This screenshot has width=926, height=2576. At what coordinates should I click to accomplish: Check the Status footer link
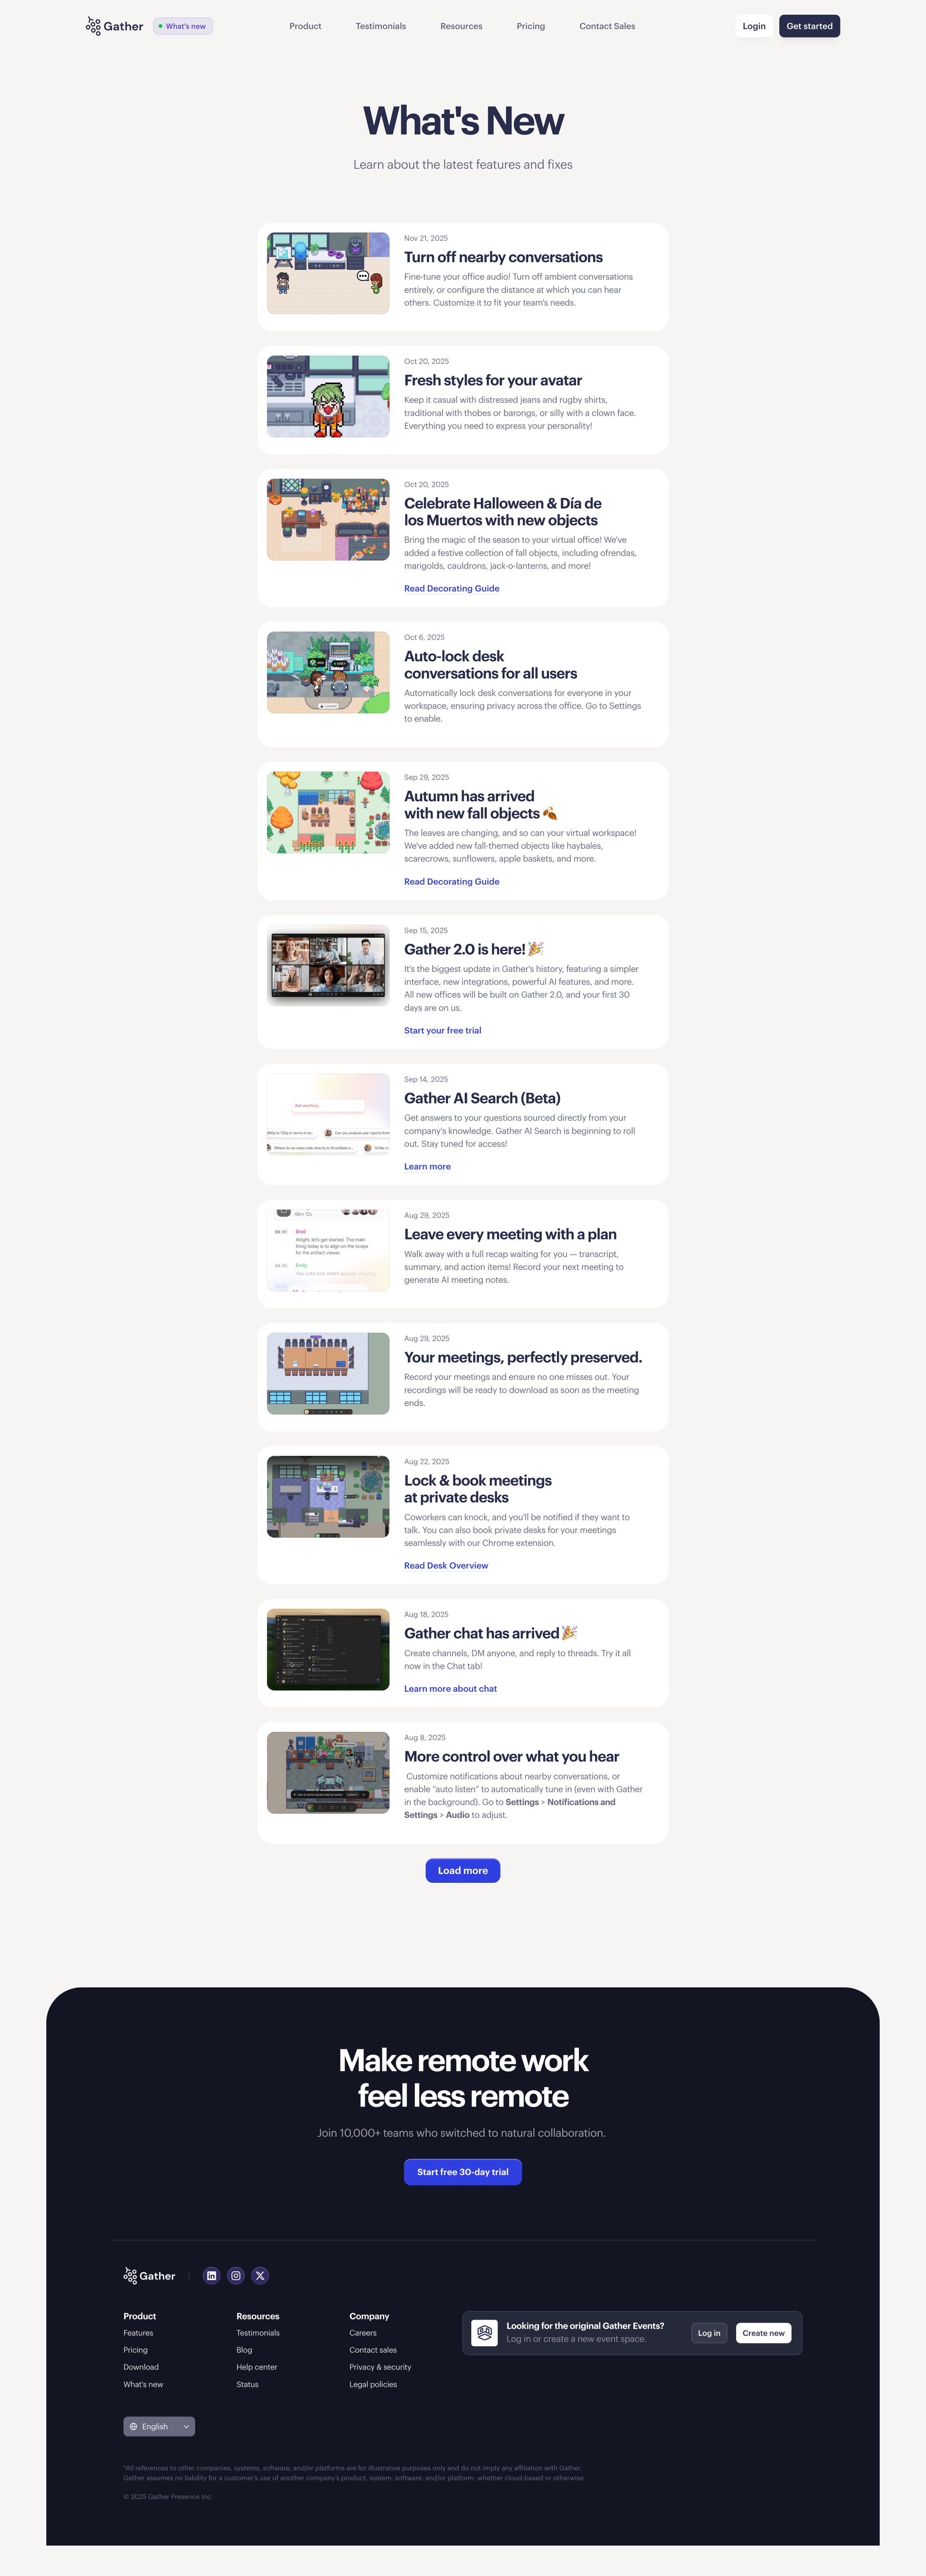[247, 2384]
